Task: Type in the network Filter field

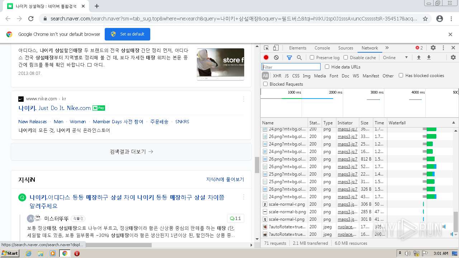Action: click(x=291, y=67)
